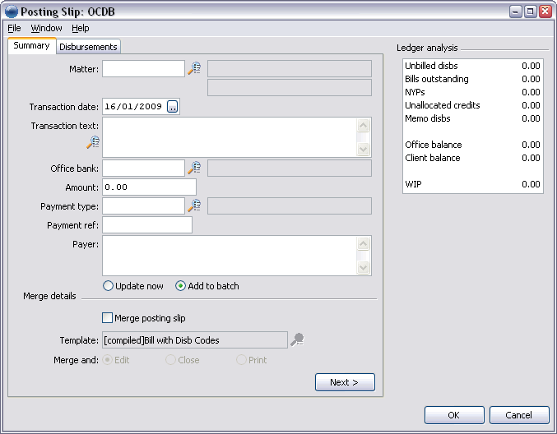The height and width of the screenshot is (434, 557).
Task: Open the Payment type lookup search icon
Action: tap(194, 205)
